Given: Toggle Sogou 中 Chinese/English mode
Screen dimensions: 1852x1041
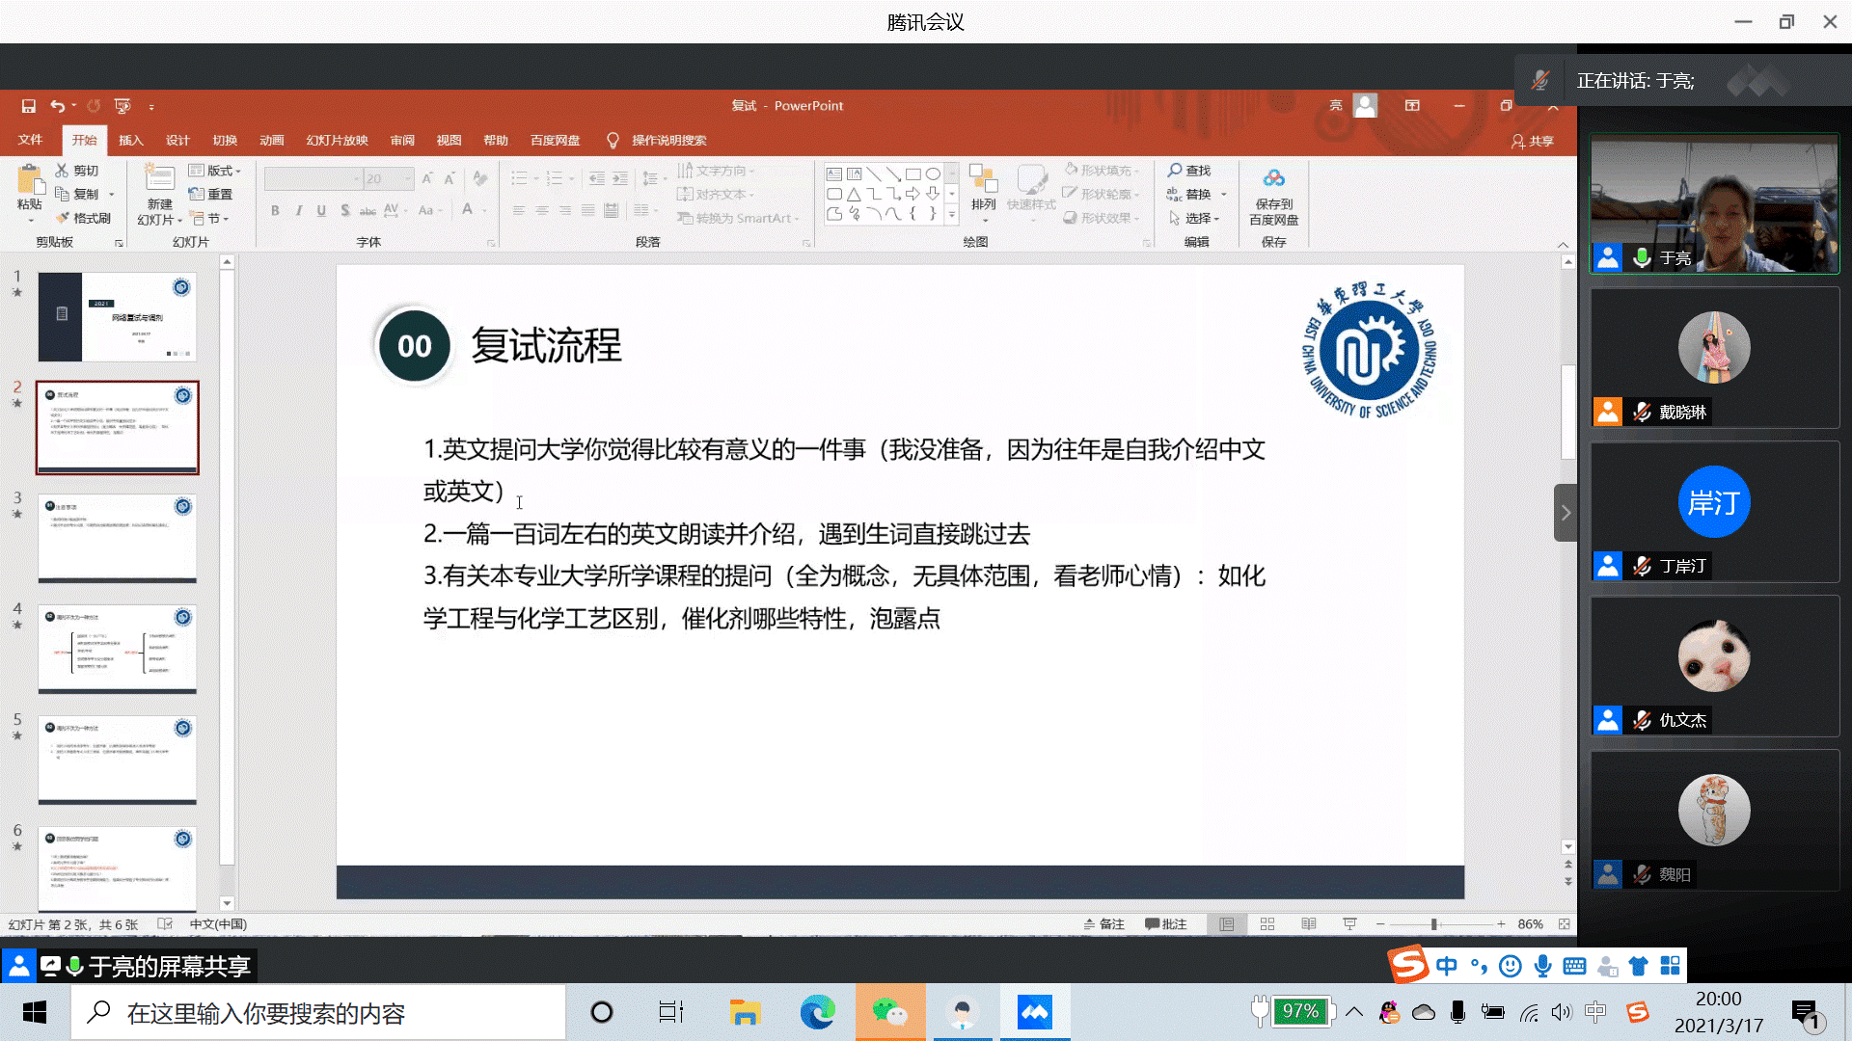Looking at the screenshot, I should (x=1446, y=966).
